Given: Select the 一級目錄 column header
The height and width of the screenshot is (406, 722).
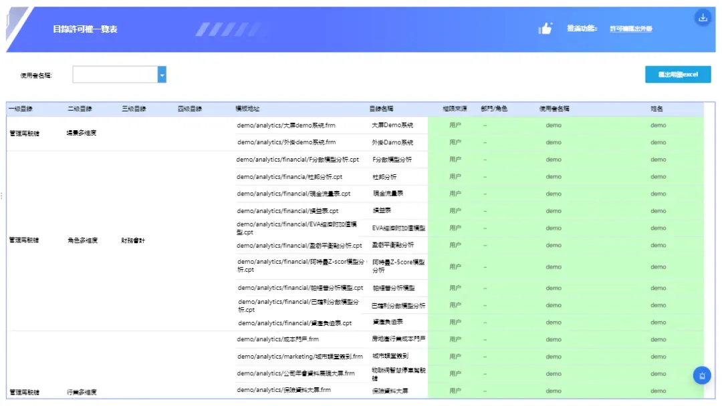Looking at the screenshot, I should [x=21, y=109].
